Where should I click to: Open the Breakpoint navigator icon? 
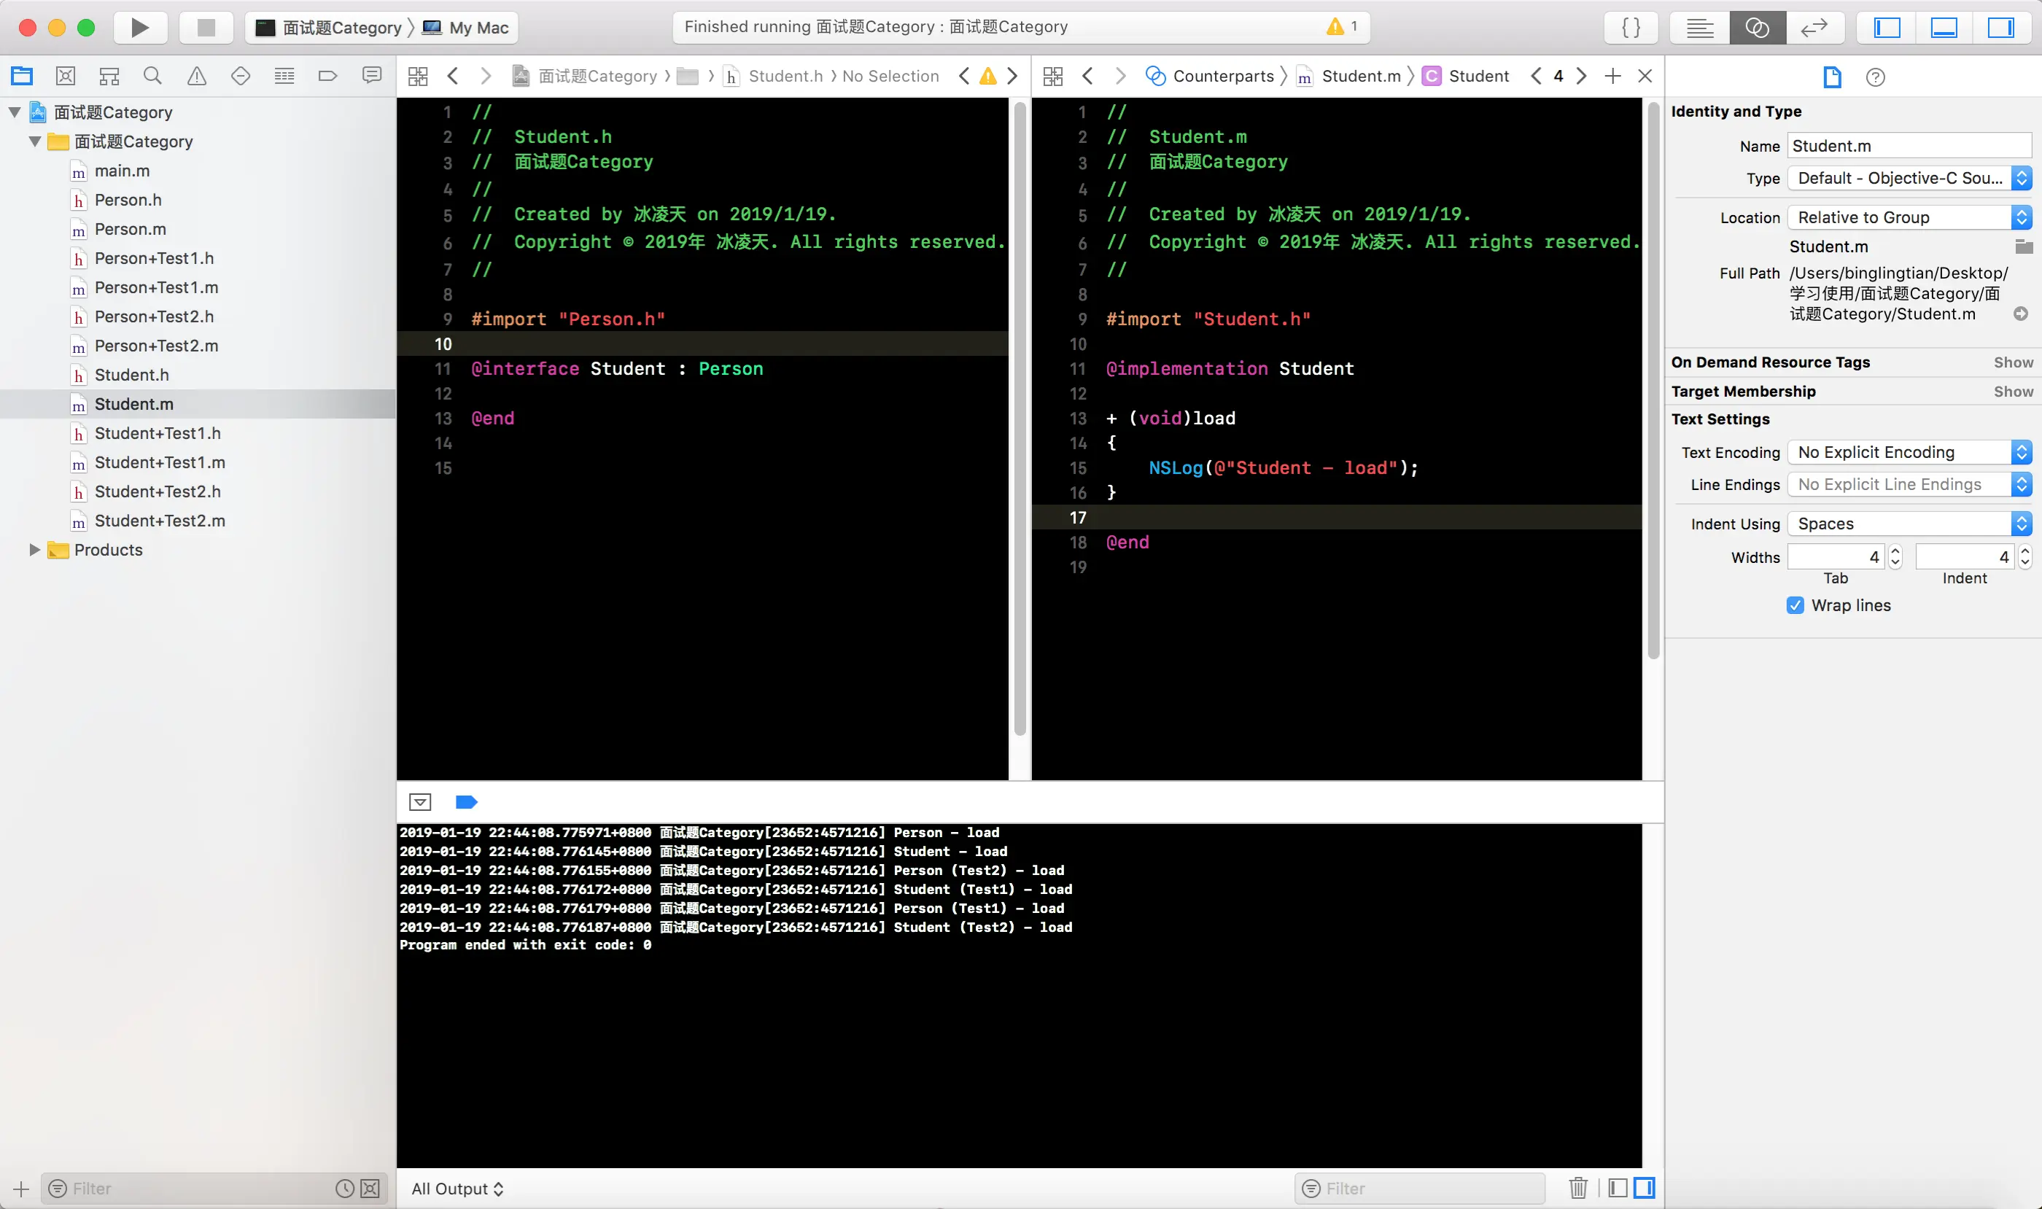point(327,76)
